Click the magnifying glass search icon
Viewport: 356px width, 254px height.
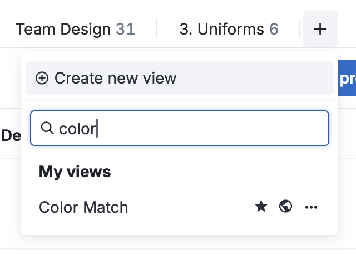(48, 129)
